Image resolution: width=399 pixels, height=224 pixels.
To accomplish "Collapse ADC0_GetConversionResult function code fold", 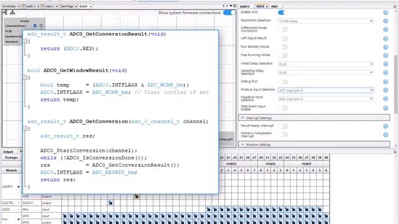I will tap(25, 41).
